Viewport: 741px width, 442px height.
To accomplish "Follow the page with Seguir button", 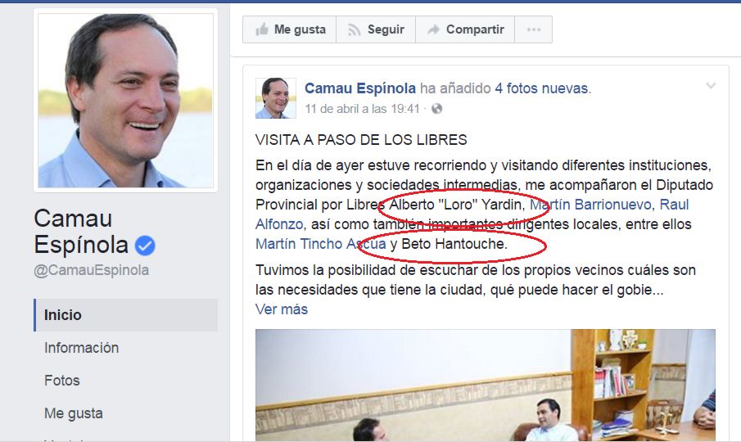I will (376, 29).
